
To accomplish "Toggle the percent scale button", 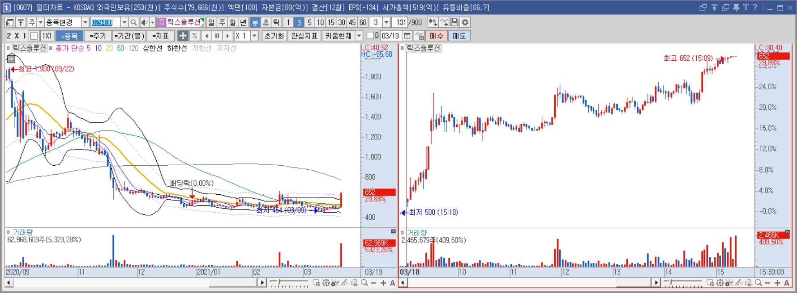I will click(194, 36).
